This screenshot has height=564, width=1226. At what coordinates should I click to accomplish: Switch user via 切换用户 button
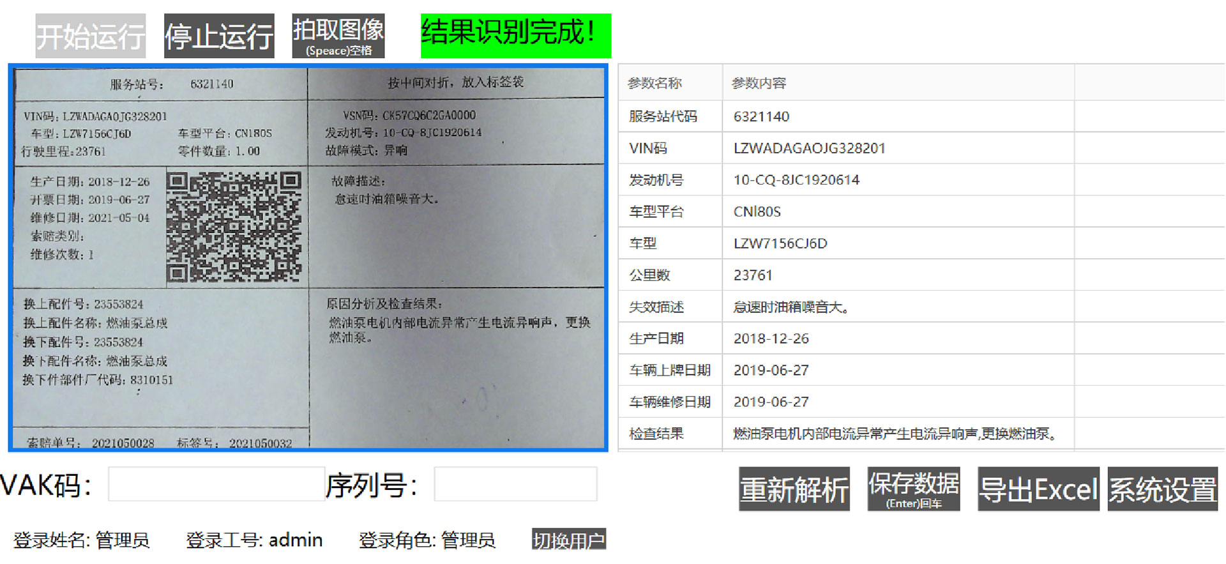[x=568, y=540]
